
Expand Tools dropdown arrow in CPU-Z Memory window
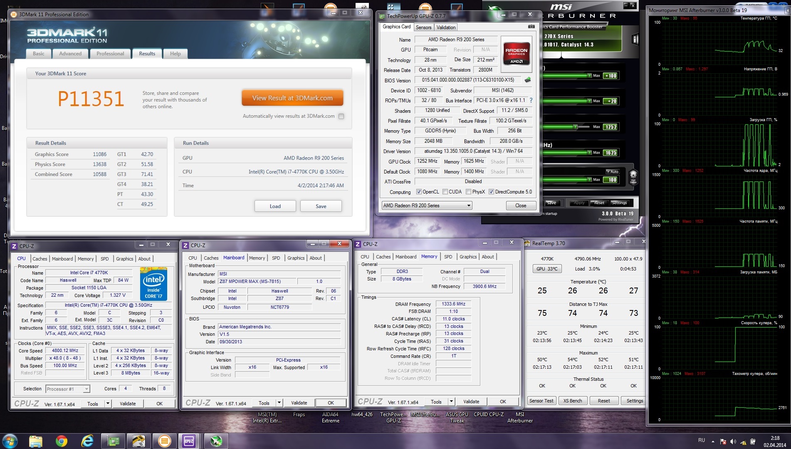[451, 402]
